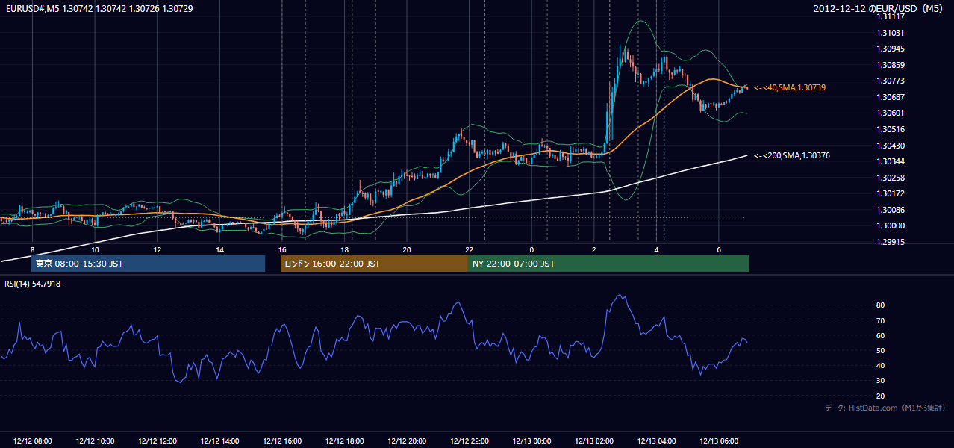Click the 12/13 00:00 date label

pyautogui.click(x=531, y=441)
